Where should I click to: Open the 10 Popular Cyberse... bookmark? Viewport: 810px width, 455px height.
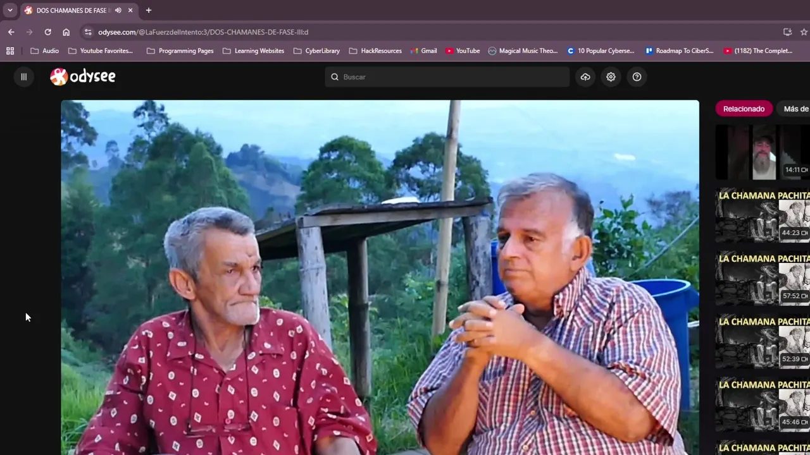coord(601,51)
